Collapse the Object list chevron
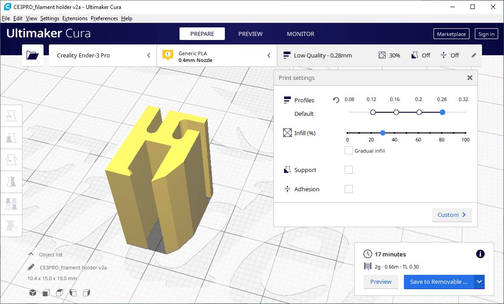This screenshot has width=504, height=304. click(31, 254)
